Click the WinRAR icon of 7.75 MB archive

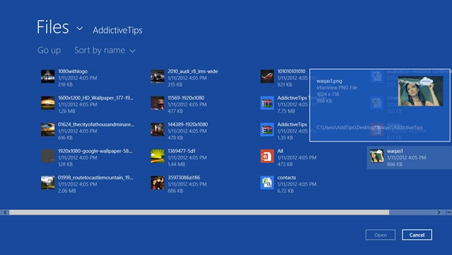click(x=267, y=103)
